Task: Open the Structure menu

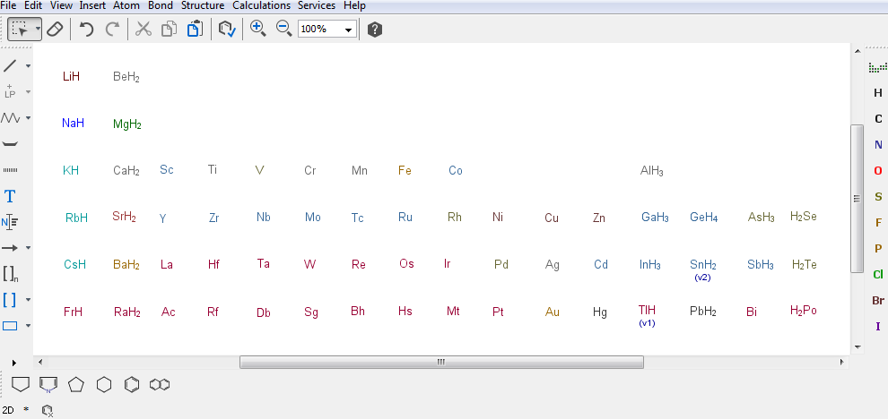Action: point(203,5)
